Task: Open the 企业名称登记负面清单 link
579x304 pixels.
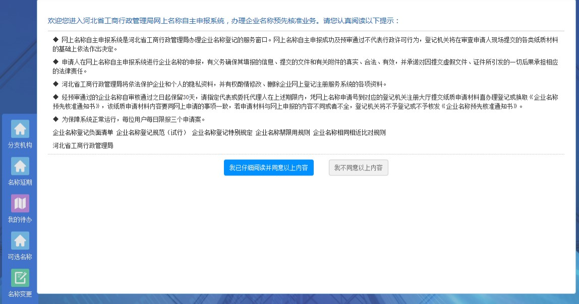Action: tap(83, 133)
